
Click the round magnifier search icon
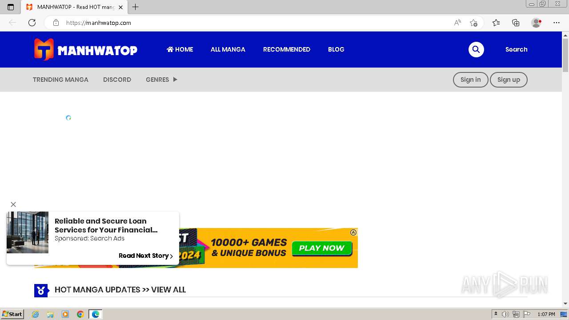pyautogui.click(x=476, y=49)
